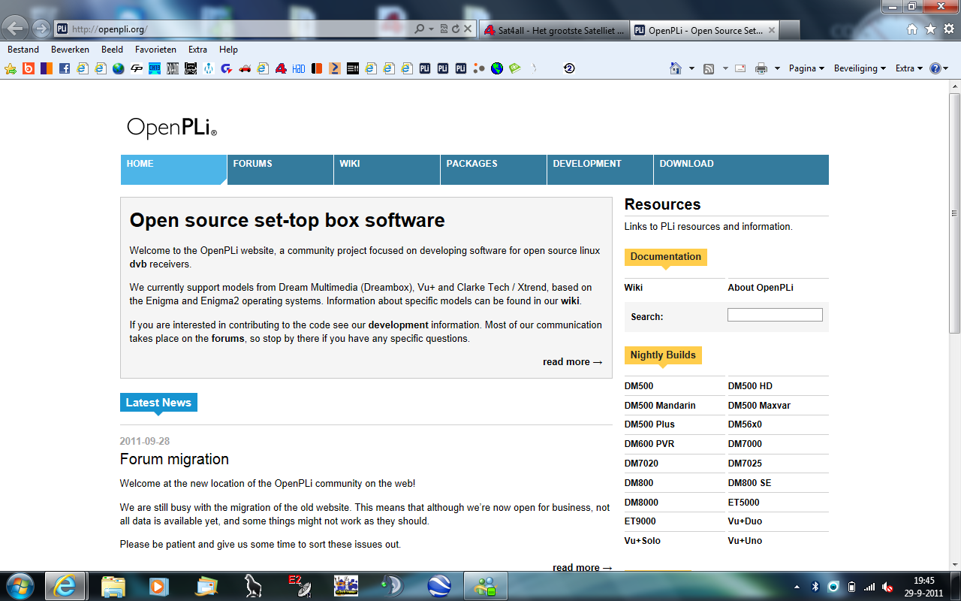Open the blue HDD bookmark icon
The width and height of the screenshot is (961, 601).
point(299,68)
